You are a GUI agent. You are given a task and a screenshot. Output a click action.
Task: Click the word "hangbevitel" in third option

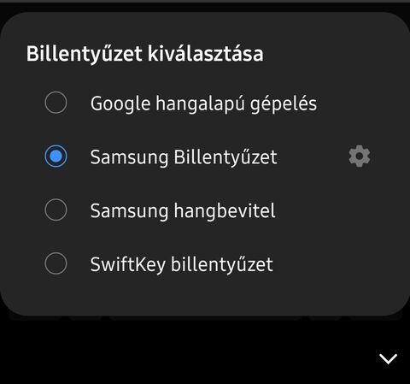225,211
